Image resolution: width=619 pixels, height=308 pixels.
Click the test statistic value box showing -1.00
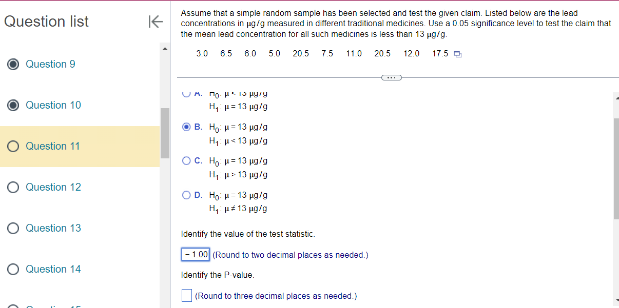[x=196, y=254]
